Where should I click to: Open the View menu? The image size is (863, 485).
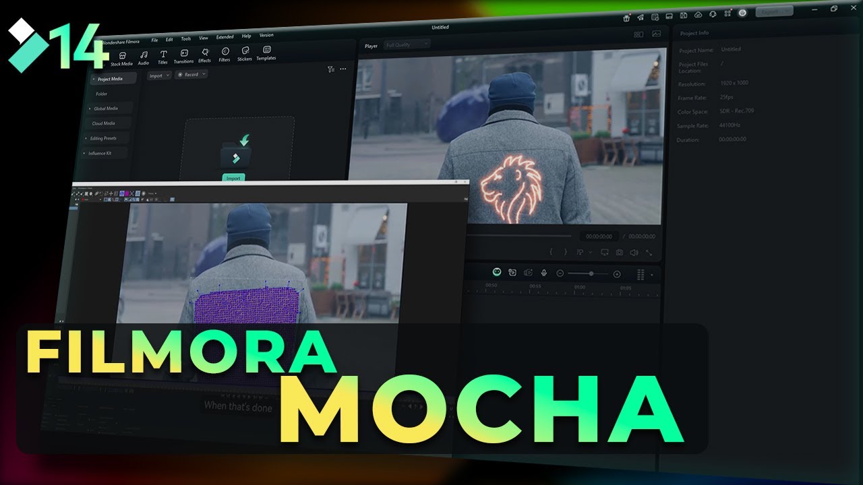(x=204, y=38)
